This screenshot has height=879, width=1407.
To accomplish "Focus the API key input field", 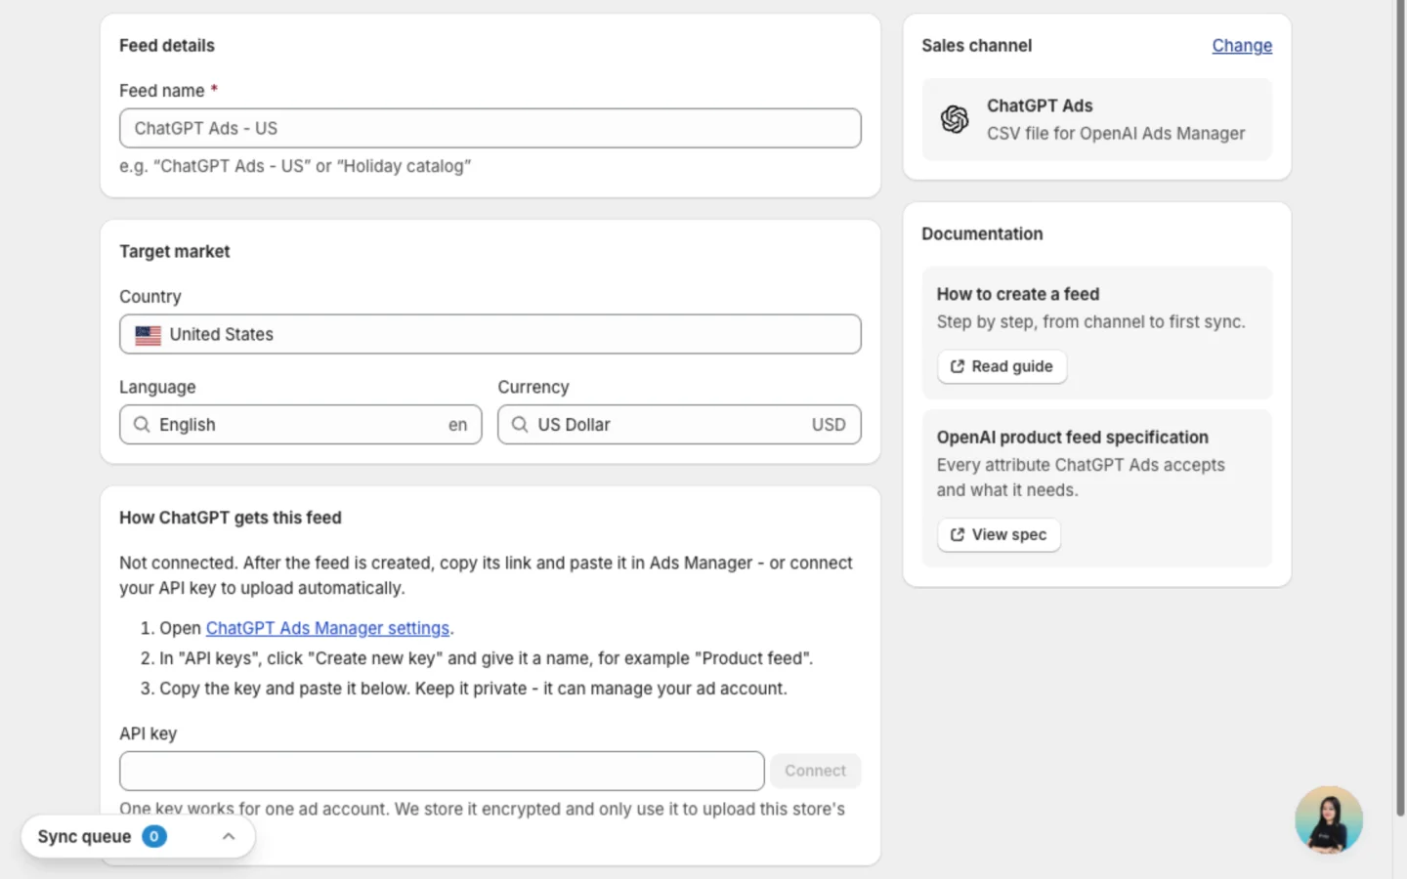I will [x=442, y=771].
